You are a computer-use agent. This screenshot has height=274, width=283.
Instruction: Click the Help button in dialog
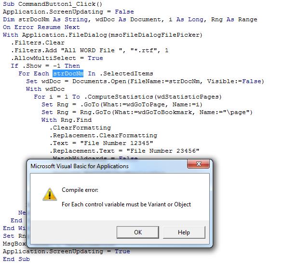(184, 232)
